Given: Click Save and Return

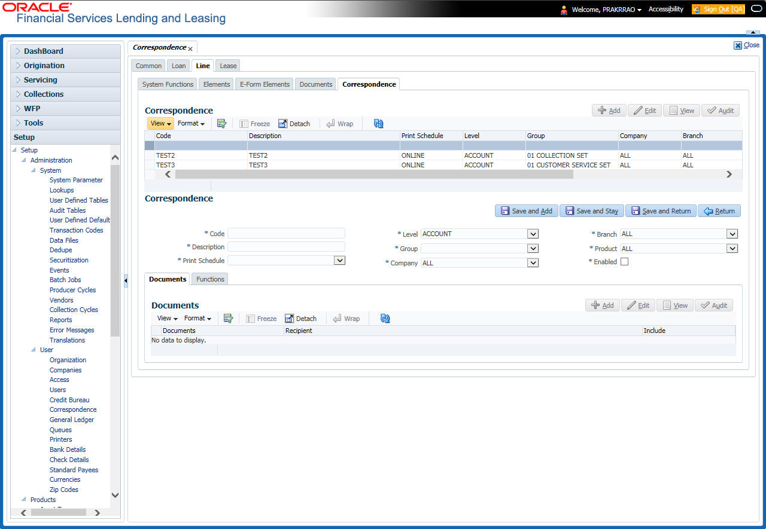Looking at the screenshot, I should (x=661, y=211).
